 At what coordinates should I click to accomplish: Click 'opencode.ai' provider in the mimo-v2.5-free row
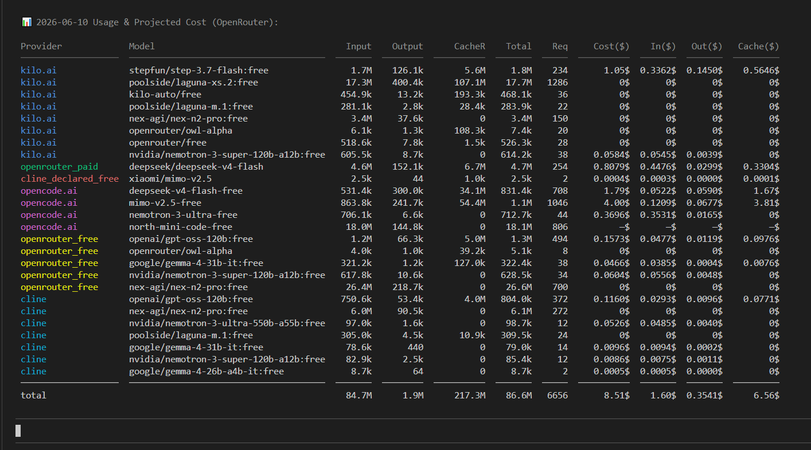click(x=49, y=203)
